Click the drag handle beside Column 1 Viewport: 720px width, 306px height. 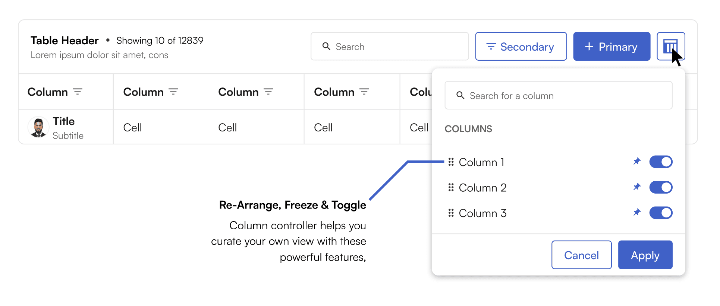click(x=451, y=162)
